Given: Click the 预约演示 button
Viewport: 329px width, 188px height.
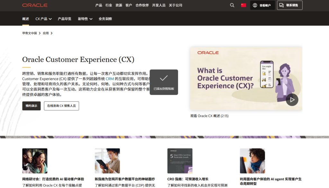Looking at the screenshot, I should click(x=31, y=106).
